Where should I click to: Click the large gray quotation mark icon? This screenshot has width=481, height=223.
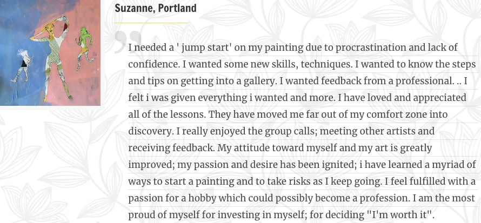click(x=128, y=42)
